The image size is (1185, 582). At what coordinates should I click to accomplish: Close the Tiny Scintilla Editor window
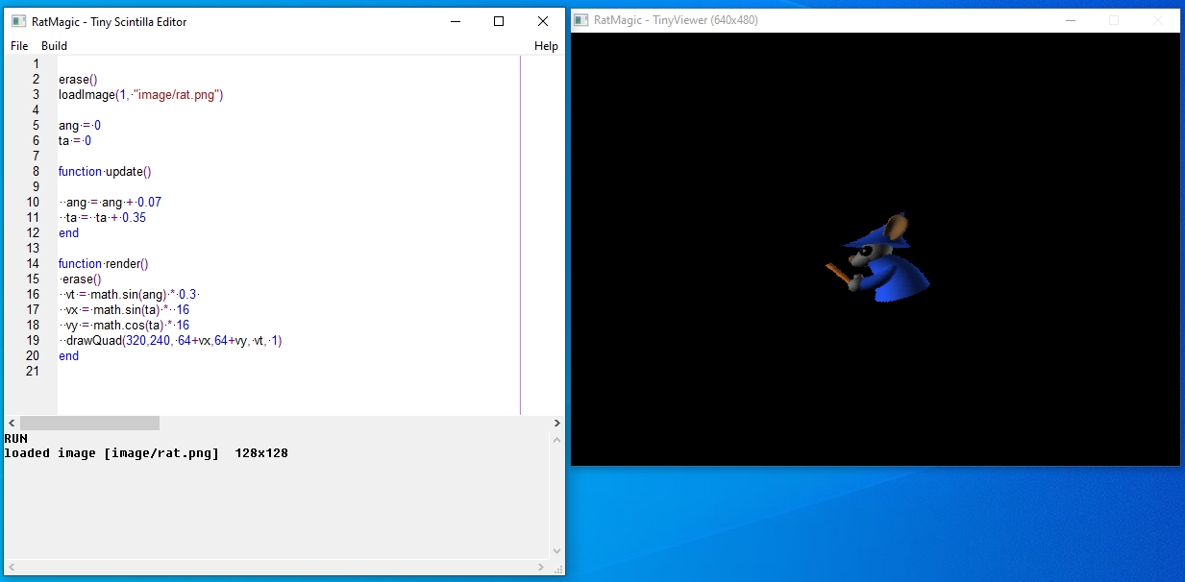(543, 21)
